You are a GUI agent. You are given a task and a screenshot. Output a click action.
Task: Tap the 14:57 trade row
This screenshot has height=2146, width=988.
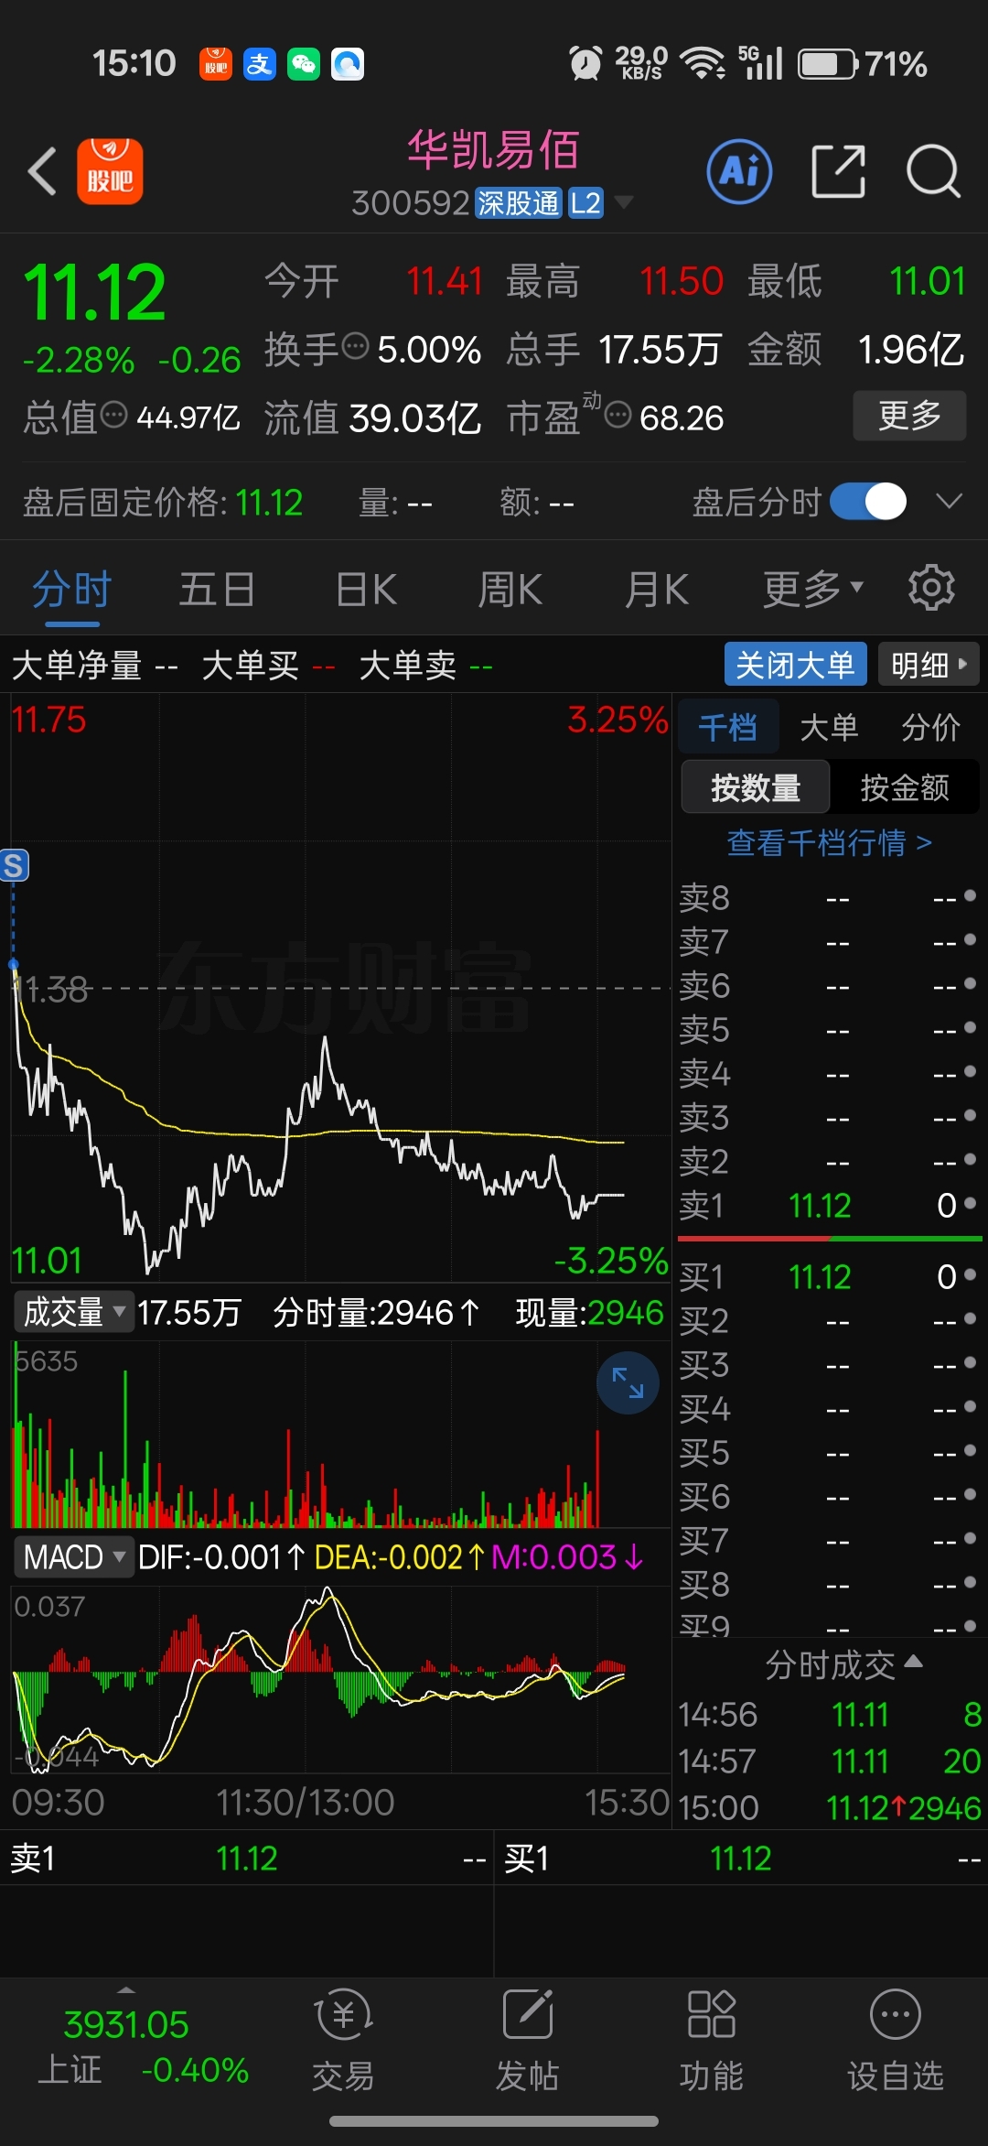click(829, 1761)
